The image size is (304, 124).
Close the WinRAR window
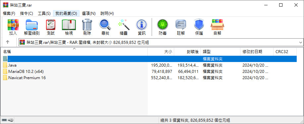coord(296,5)
